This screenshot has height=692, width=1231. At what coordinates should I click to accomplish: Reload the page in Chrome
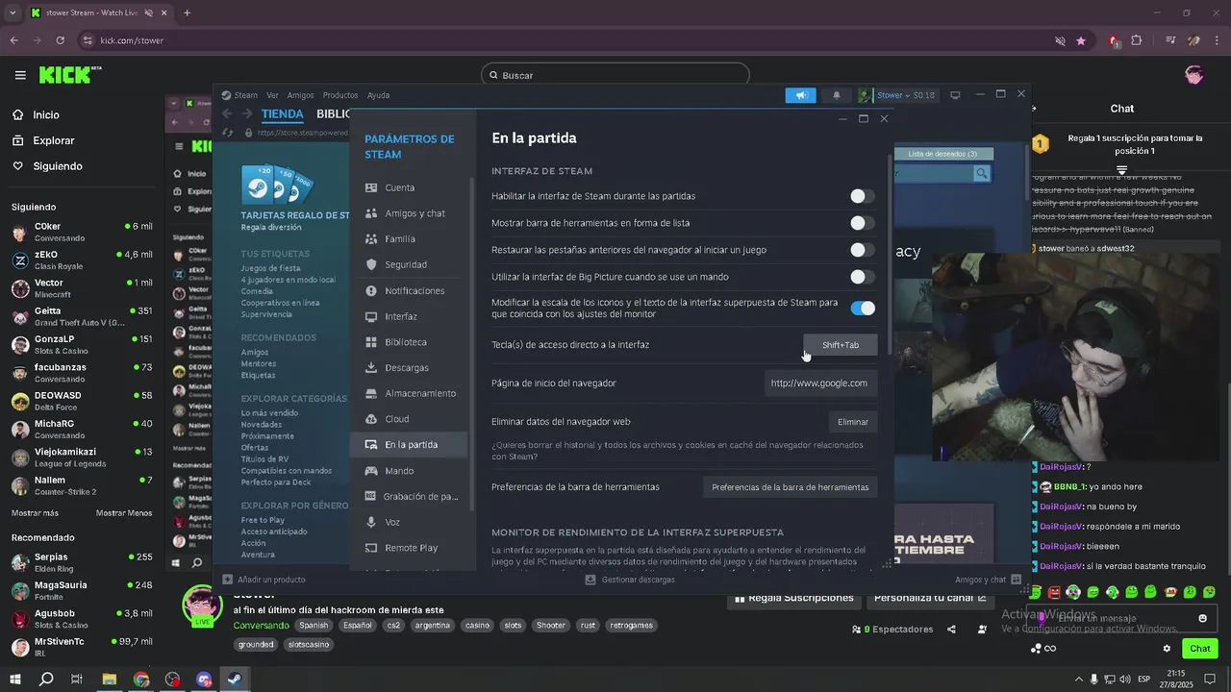[x=60, y=40]
